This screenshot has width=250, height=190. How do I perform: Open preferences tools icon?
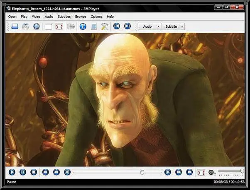[105, 26]
